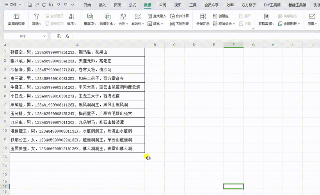Click the print preview icon
The height and width of the screenshot is (195, 320).
click(x=51, y=5)
